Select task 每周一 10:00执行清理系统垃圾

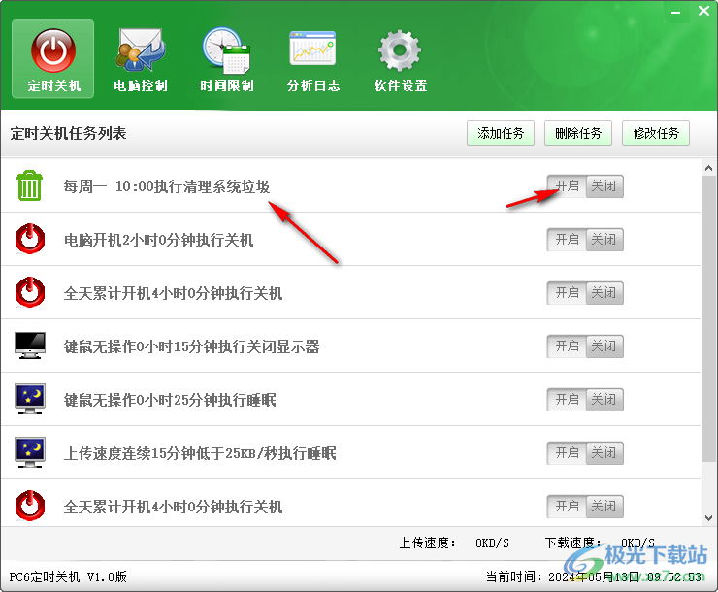167,186
